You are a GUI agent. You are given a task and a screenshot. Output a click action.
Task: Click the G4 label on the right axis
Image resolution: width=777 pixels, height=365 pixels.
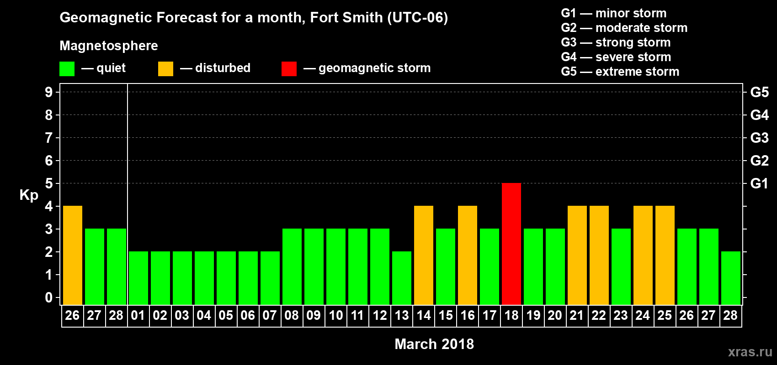click(760, 115)
